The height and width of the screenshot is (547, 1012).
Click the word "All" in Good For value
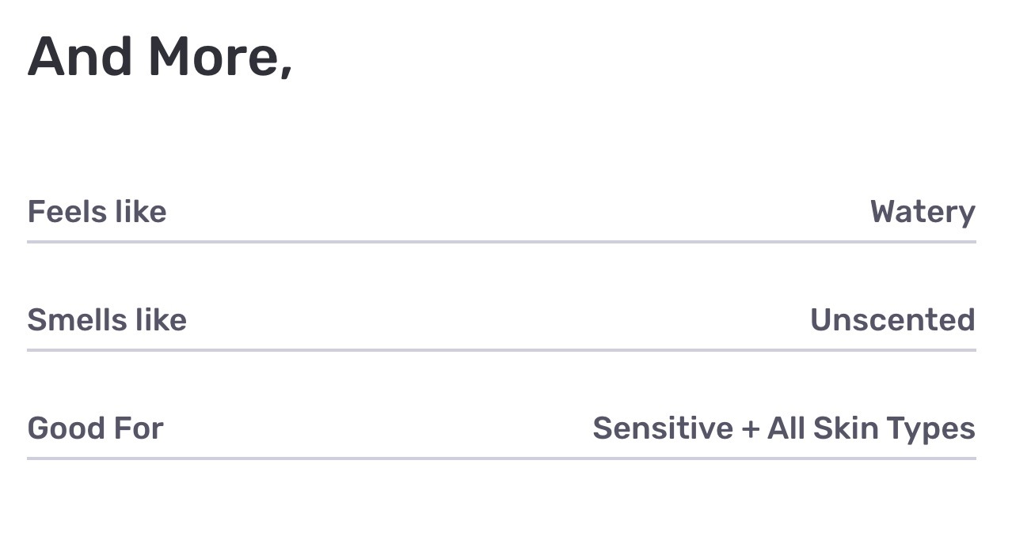point(786,428)
